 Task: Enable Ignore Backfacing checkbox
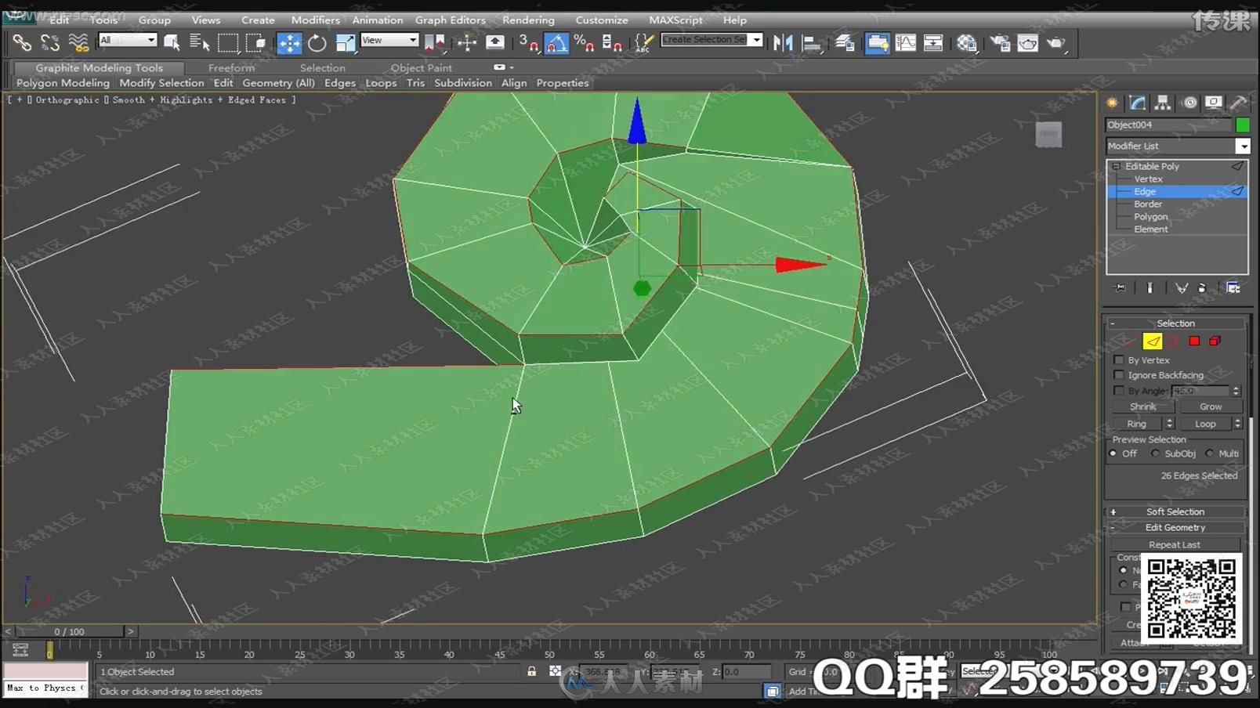1119,375
